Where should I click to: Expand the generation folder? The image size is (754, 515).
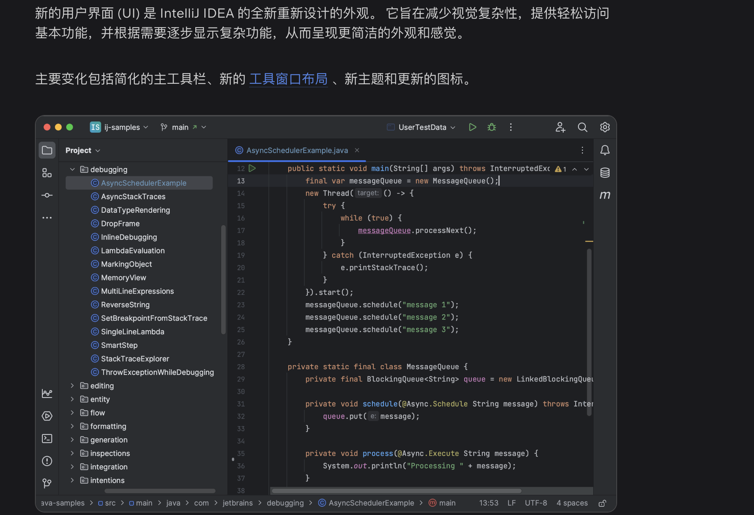coord(72,440)
